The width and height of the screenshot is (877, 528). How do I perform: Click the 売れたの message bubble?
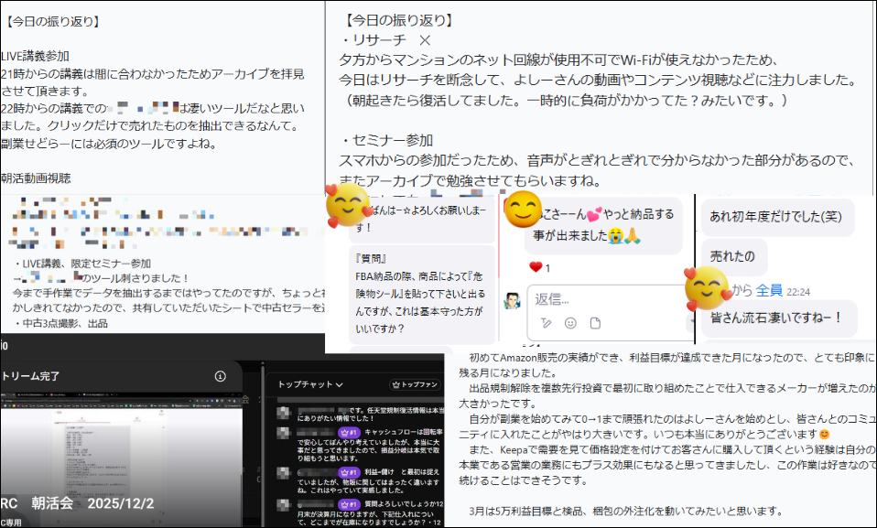point(734,257)
